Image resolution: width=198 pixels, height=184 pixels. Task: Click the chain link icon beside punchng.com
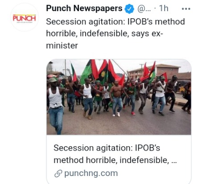58,174
